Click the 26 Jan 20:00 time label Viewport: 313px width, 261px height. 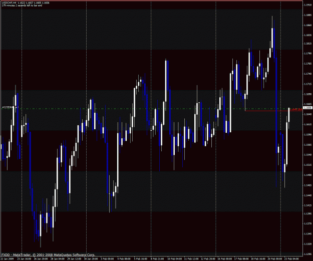click(x=41, y=259)
